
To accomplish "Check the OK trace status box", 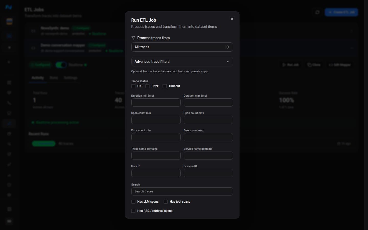I will (x=133, y=86).
